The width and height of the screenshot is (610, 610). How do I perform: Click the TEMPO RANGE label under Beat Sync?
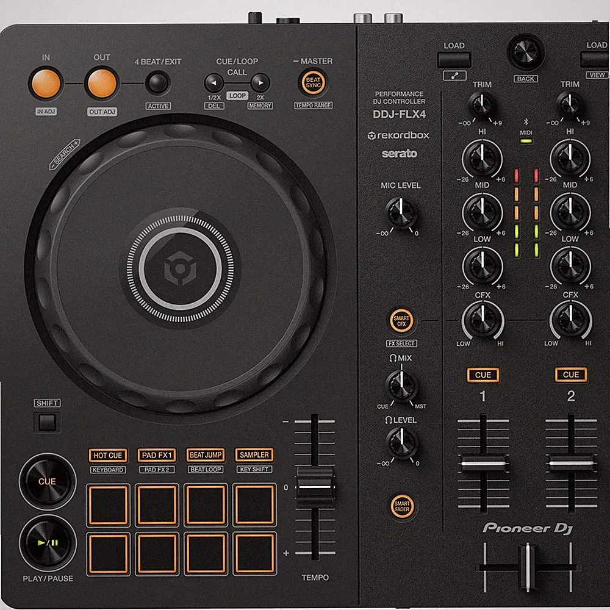pos(313,106)
